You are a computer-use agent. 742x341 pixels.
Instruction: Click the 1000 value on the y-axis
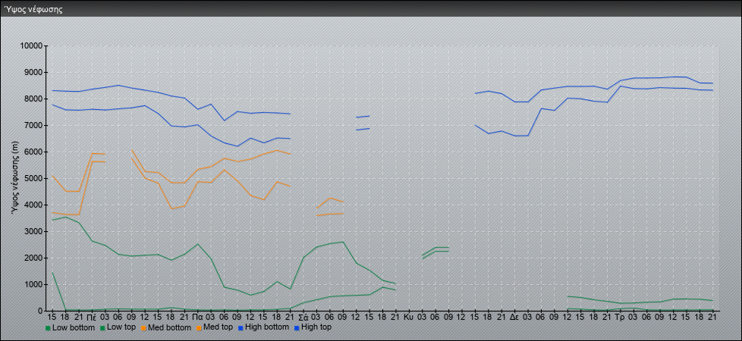(33, 284)
